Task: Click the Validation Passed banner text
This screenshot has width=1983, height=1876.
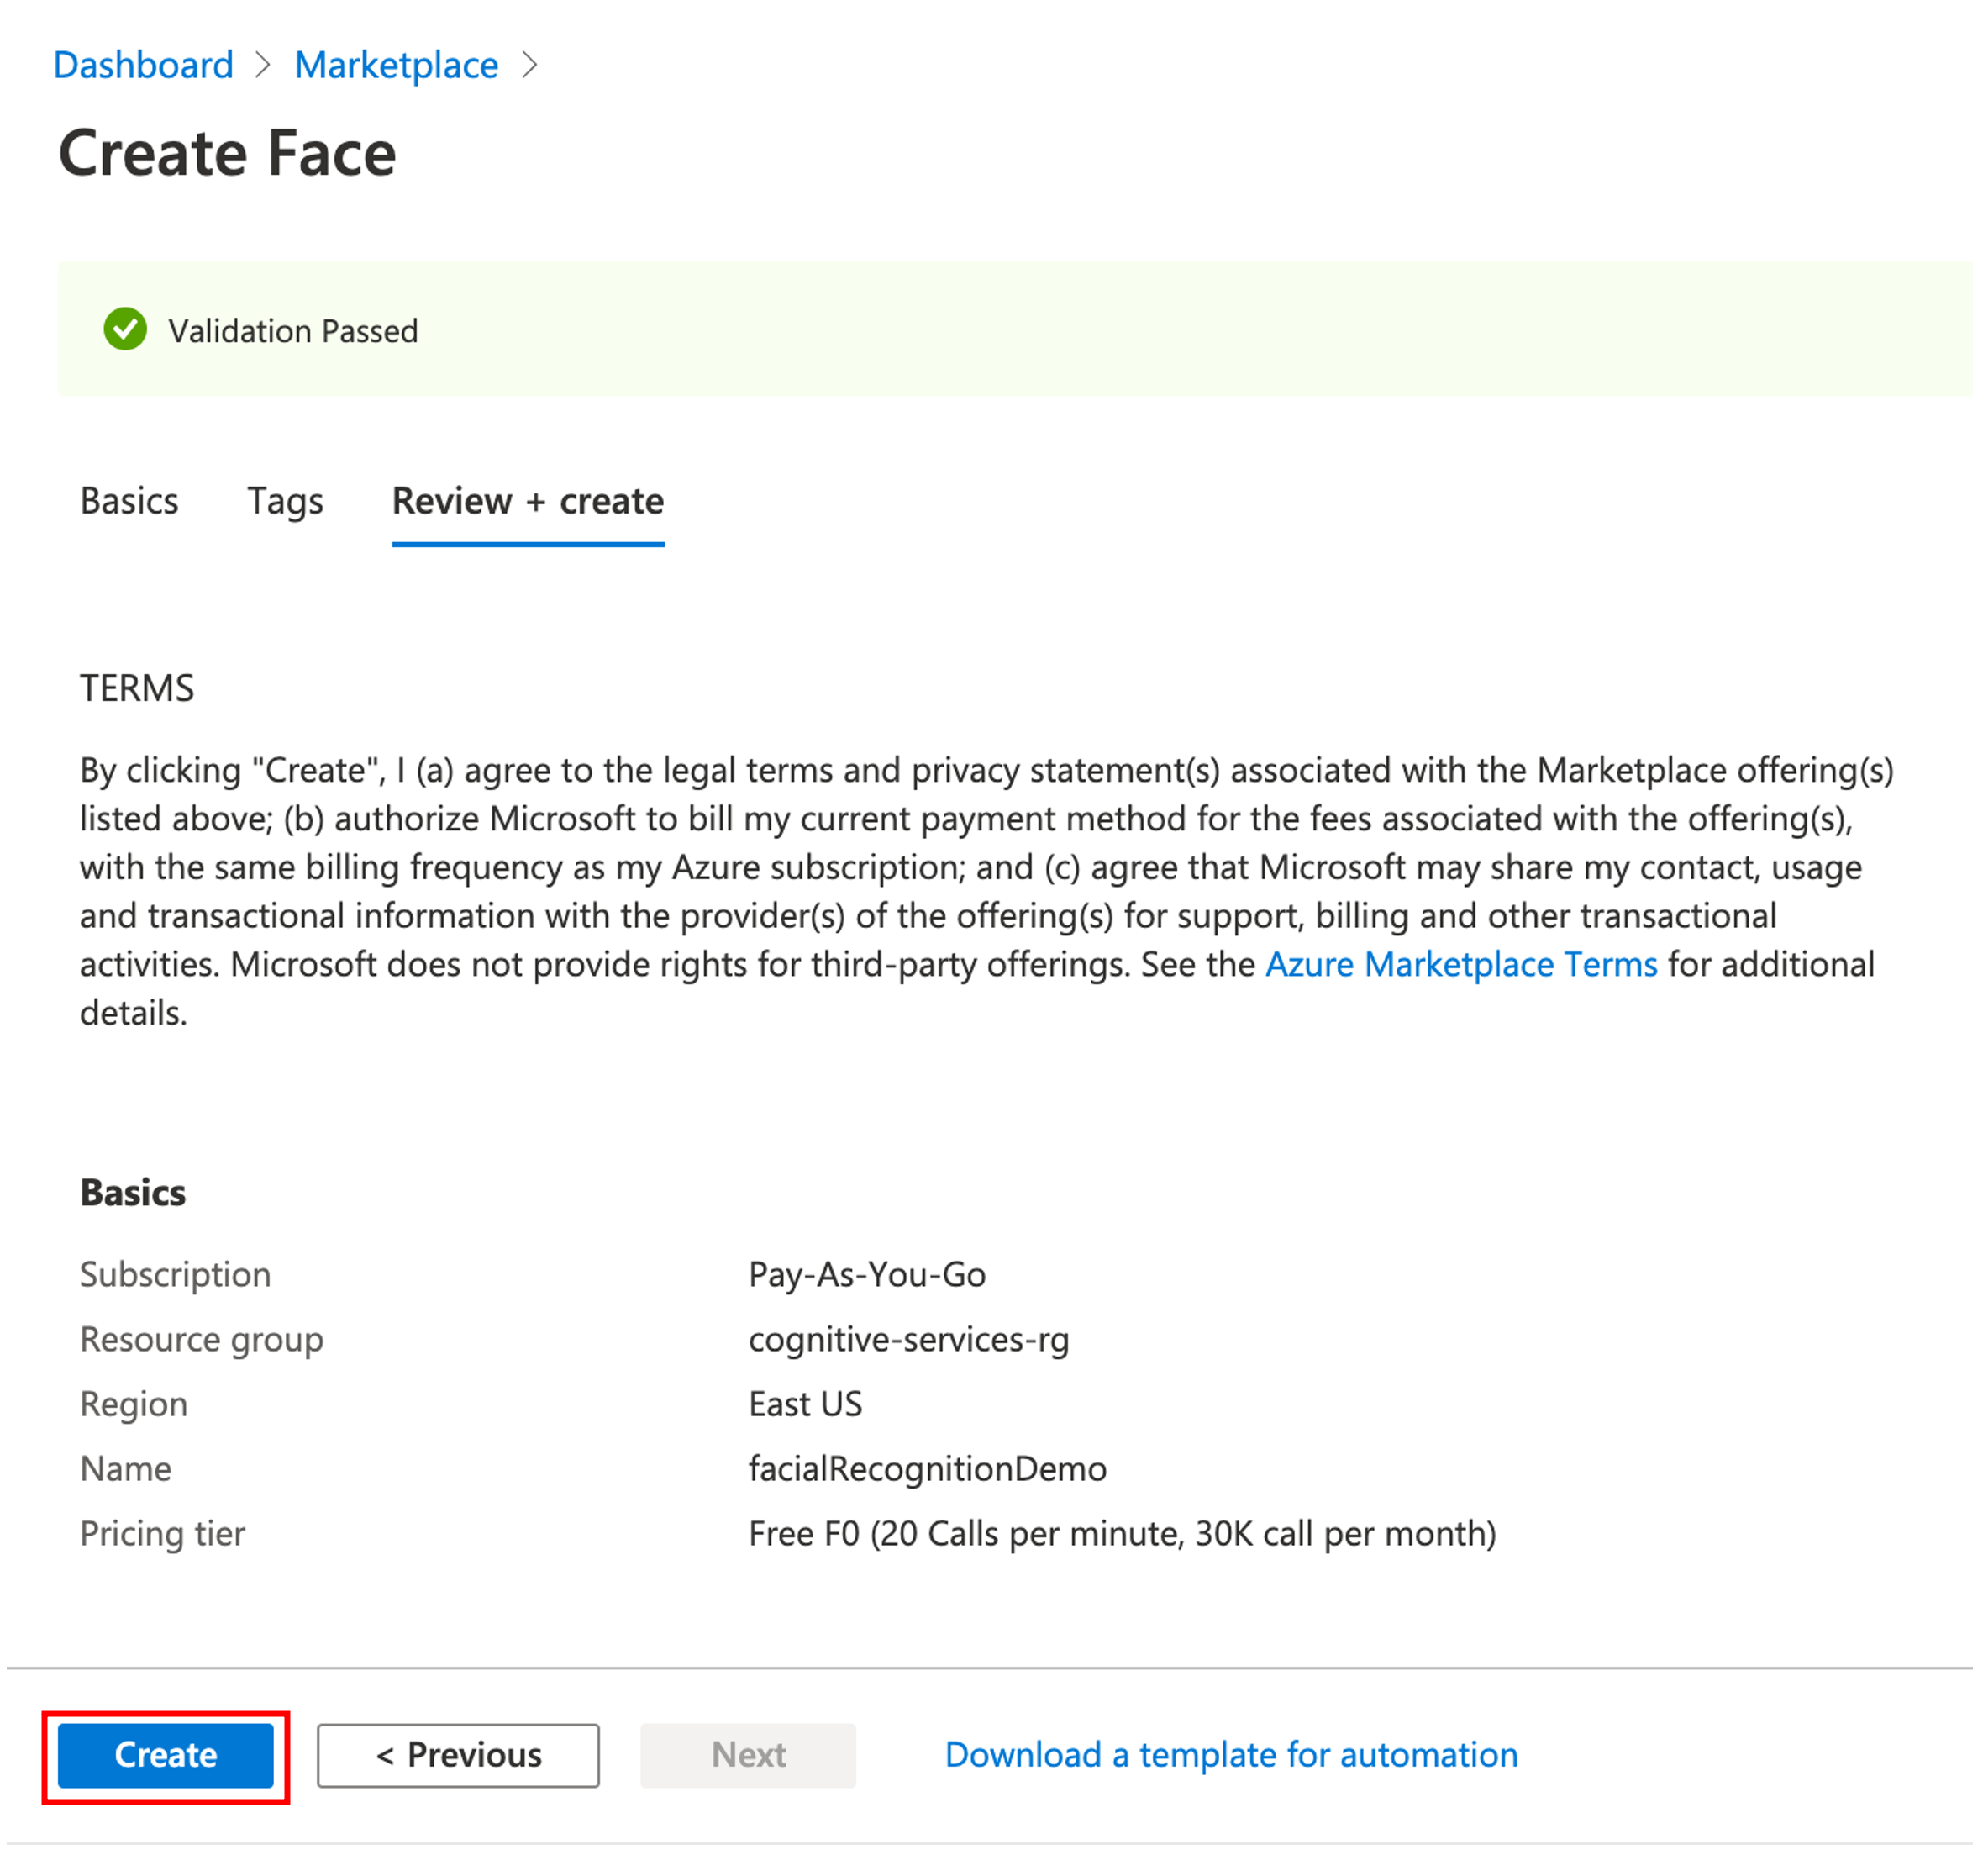Action: 293,331
